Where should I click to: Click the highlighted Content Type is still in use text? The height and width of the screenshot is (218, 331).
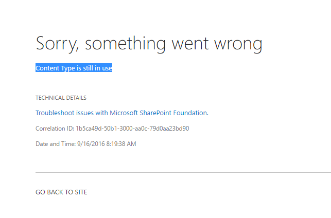(74, 68)
